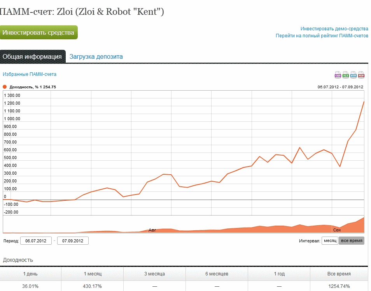Screen dimensions: 371x291
Task: Click the chart's final peak point at 1254.75
Action: [x=364, y=102]
